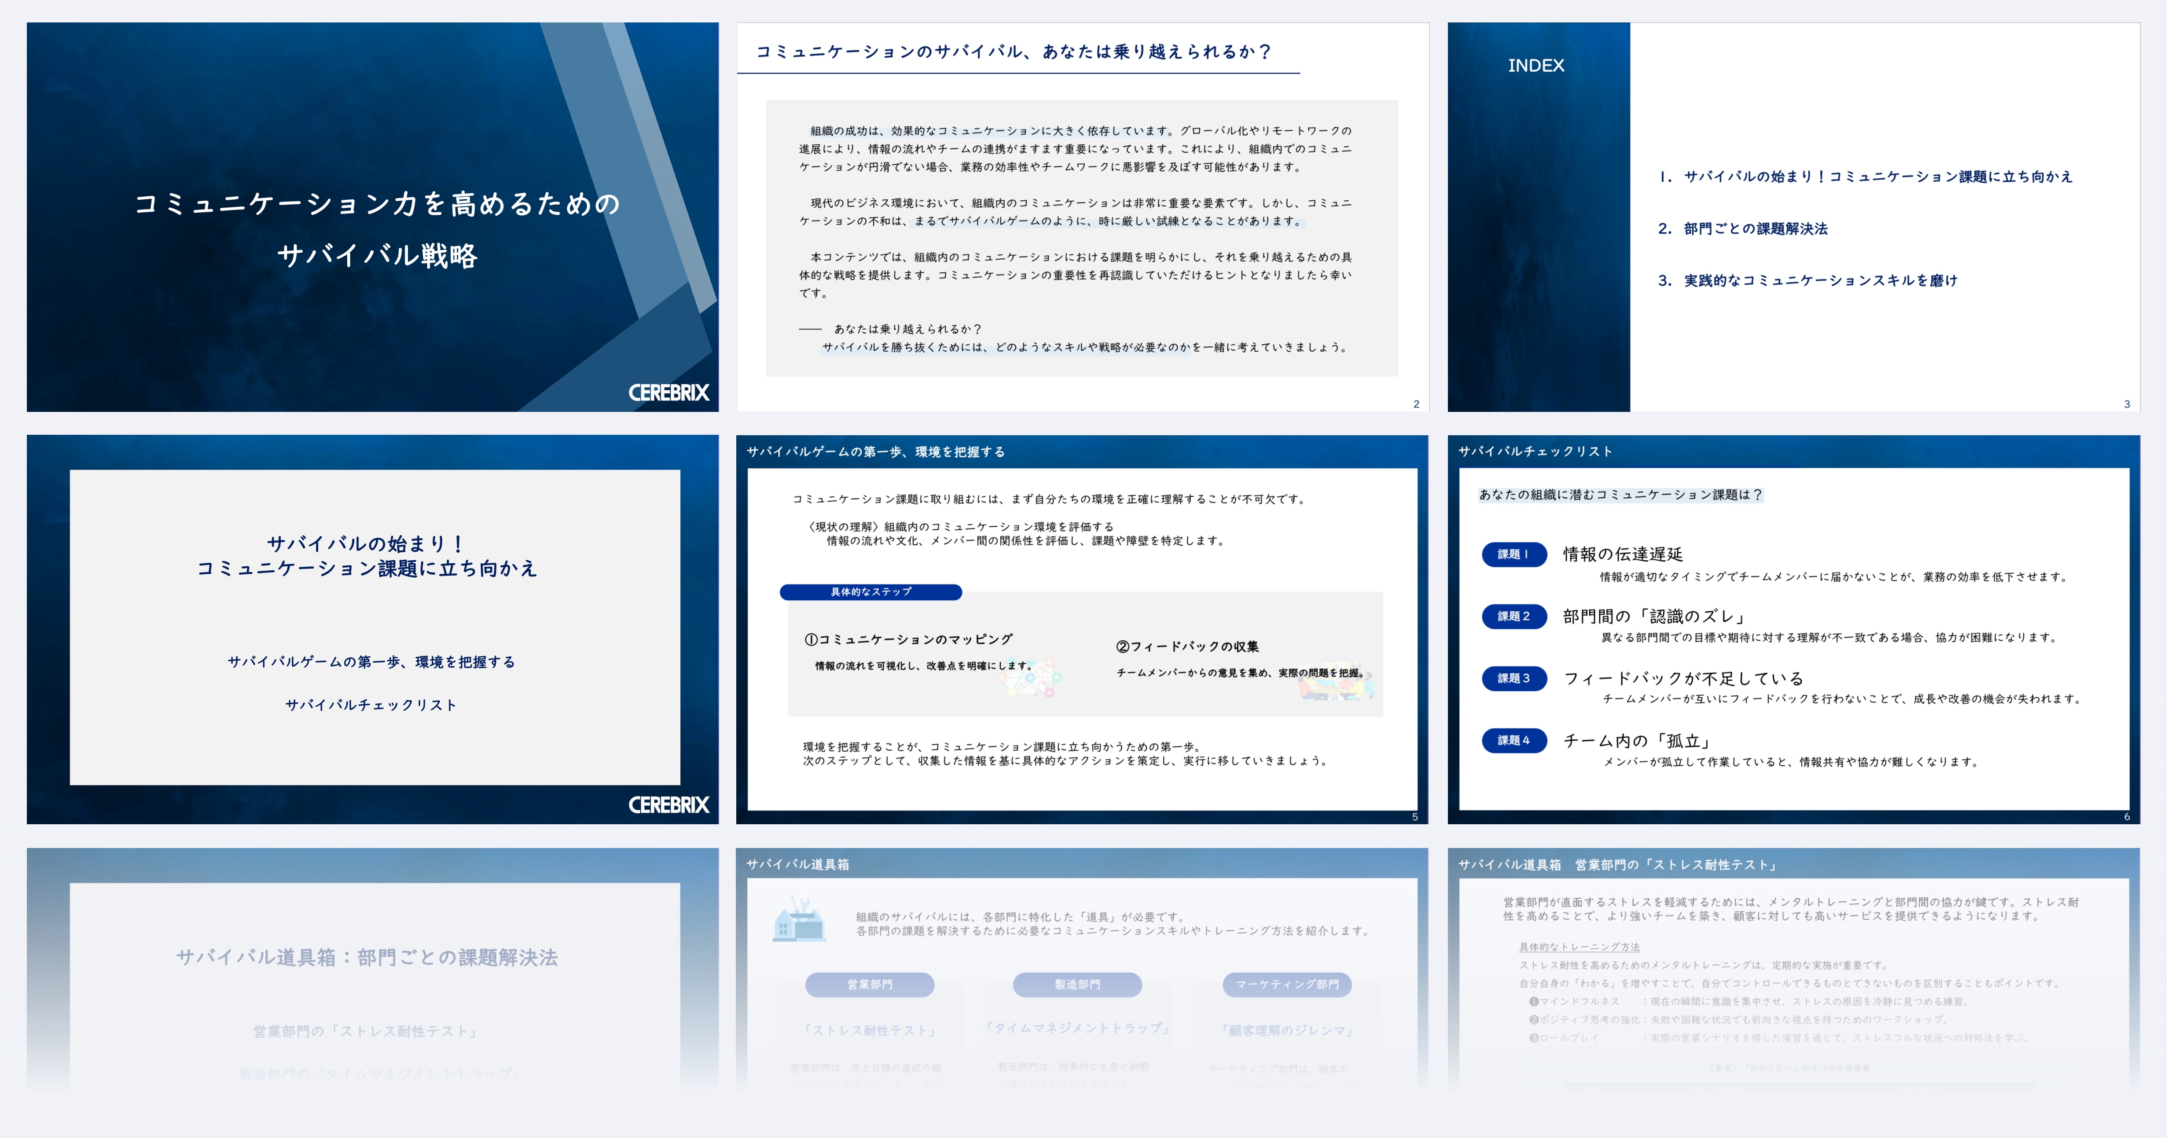The image size is (2167, 1138).
Task: Click the CEREBRIX logo on the 'サバイバルの始まり!' slide
Action: click(x=669, y=805)
